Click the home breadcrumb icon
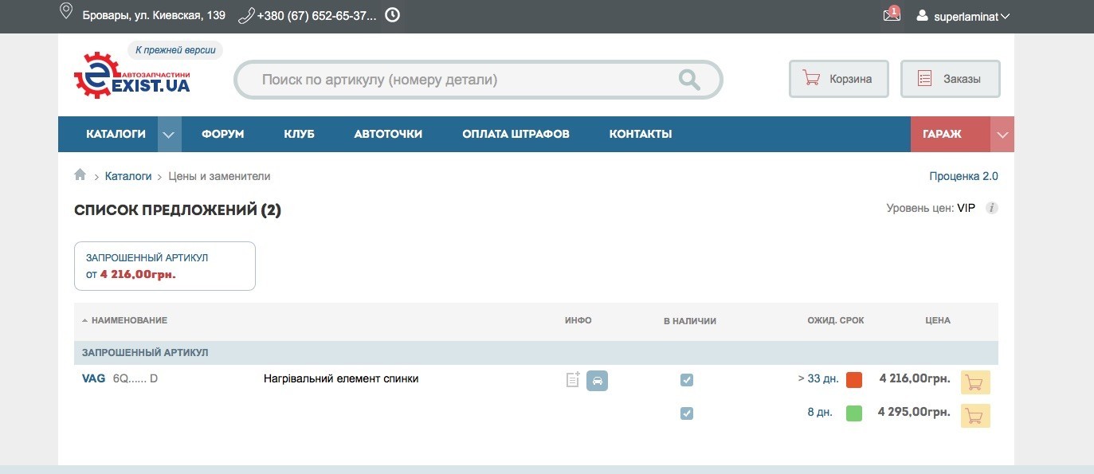Image resolution: width=1094 pixels, height=474 pixels. (x=80, y=175)
